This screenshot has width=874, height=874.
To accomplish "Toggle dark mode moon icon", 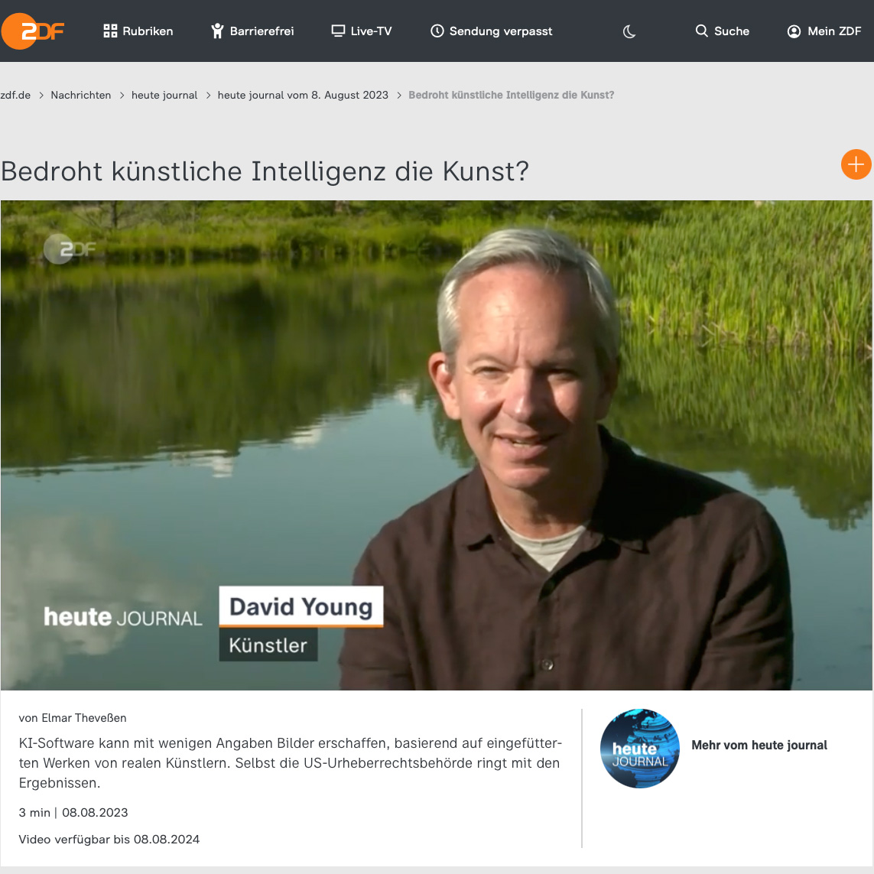I will 629,31.
